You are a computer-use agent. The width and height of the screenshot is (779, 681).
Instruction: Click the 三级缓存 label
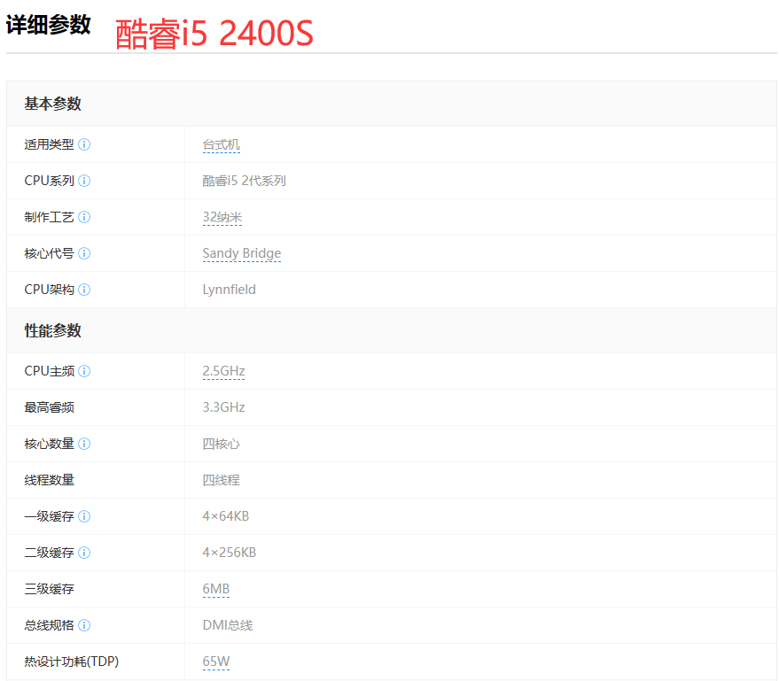coord(49,589)
